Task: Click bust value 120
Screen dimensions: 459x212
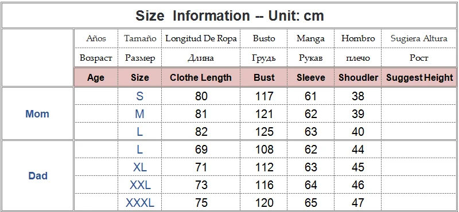Action: (x=264, y=203)
